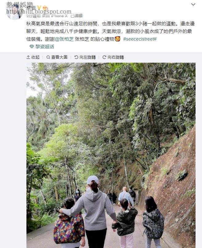202x248 pixels.
Task: Open the @张柏芝 mention link
Action: [64, 39]
